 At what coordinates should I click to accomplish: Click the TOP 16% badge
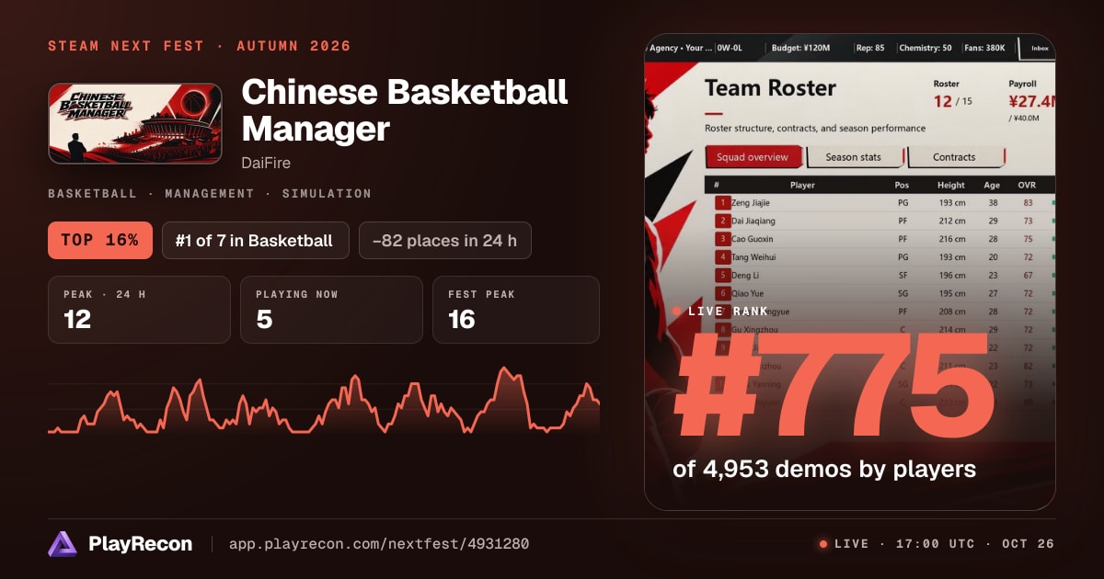99,241
